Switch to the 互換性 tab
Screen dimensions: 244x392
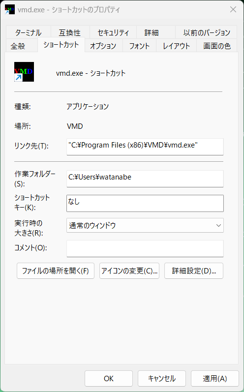coord(70,32)
